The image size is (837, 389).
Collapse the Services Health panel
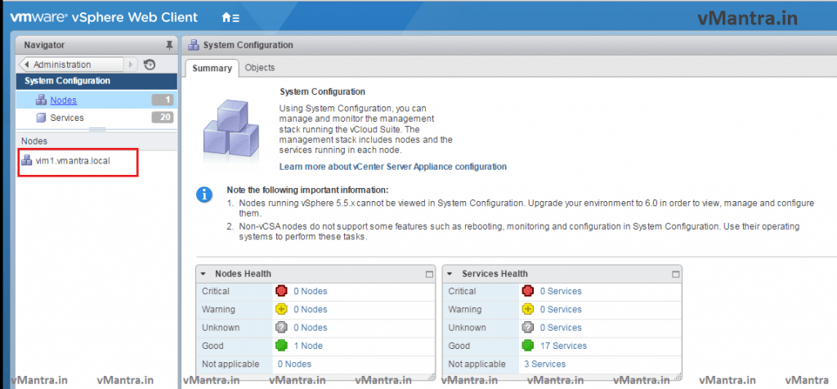pos(450,274)
